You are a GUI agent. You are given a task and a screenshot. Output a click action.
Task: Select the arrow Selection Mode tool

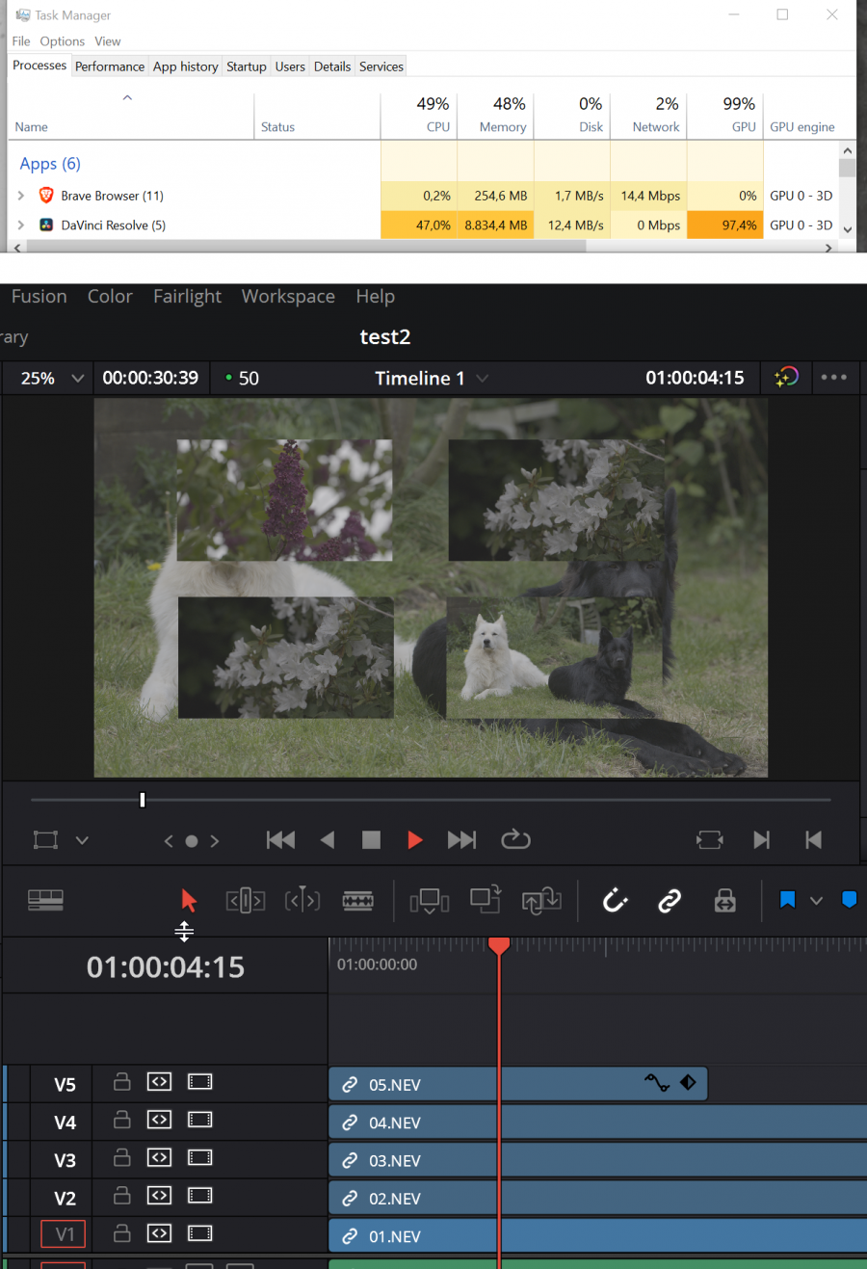tap(189, 900)
